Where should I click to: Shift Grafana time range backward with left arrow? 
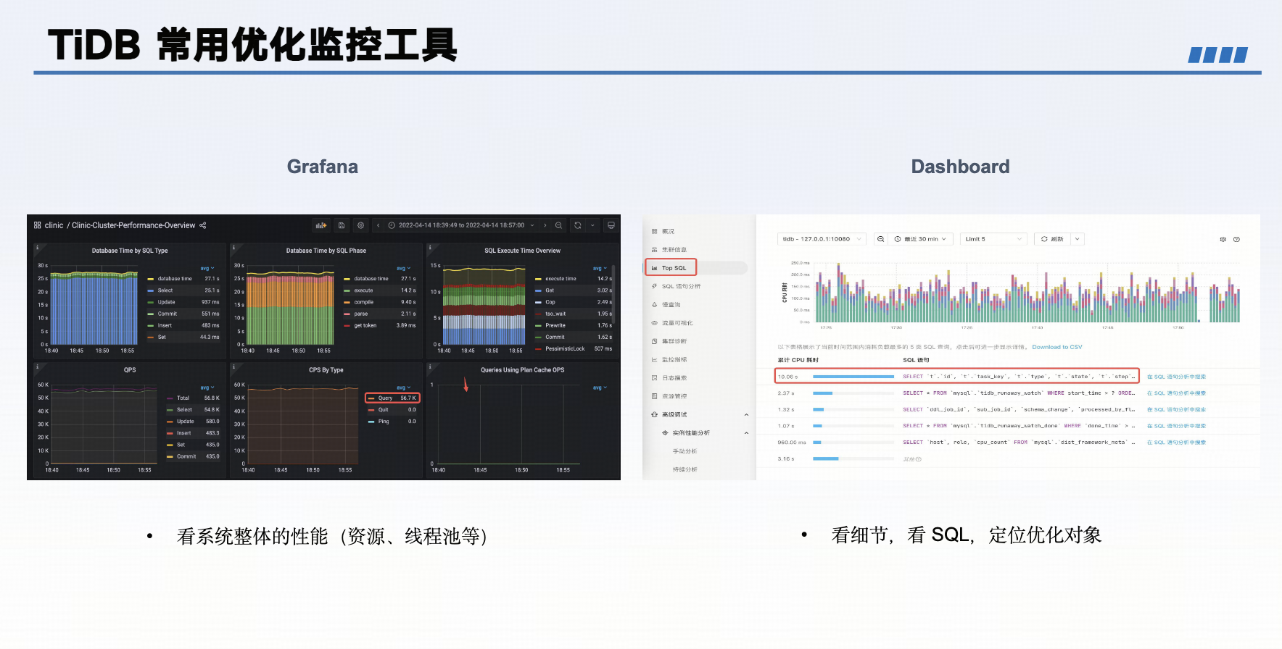[378, 225]
